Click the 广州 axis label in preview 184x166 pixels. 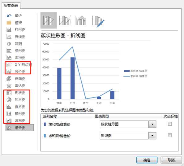[x=72, y=103]
